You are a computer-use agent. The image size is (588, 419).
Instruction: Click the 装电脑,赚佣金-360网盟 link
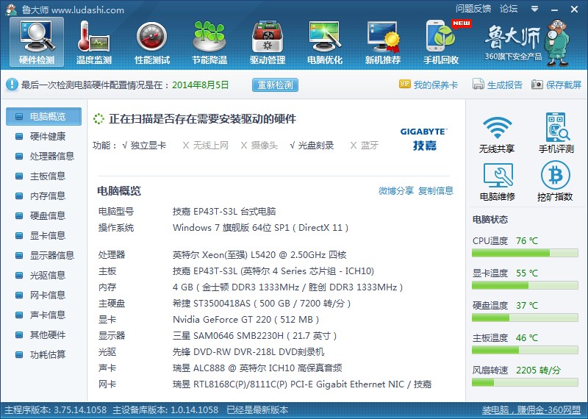point(531,410)
